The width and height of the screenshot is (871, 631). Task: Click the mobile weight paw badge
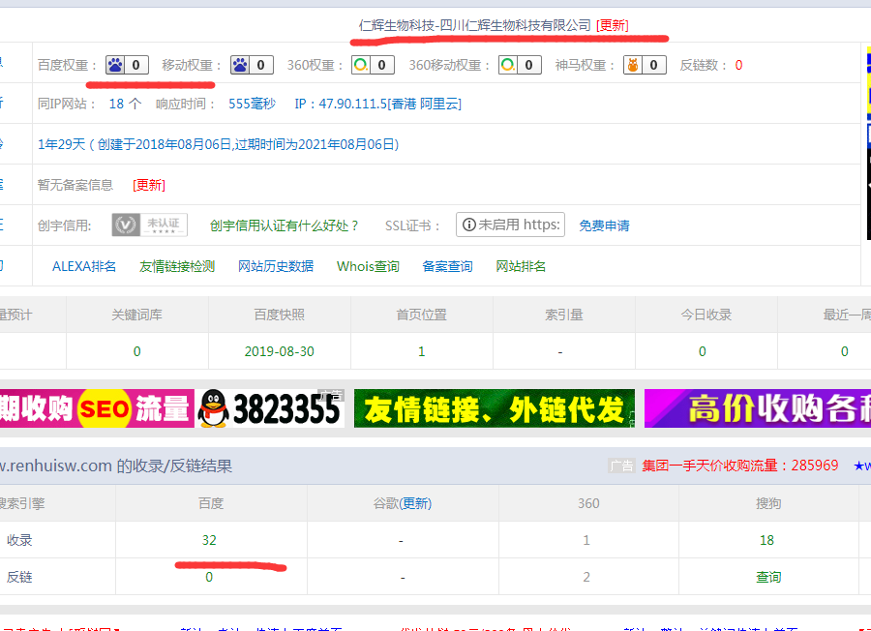(x=252, y=65)
